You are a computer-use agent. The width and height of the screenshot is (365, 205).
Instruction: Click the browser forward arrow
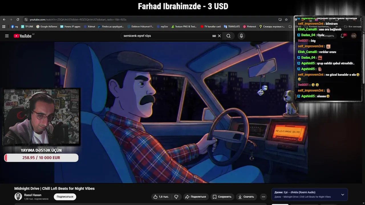(11, 20)
